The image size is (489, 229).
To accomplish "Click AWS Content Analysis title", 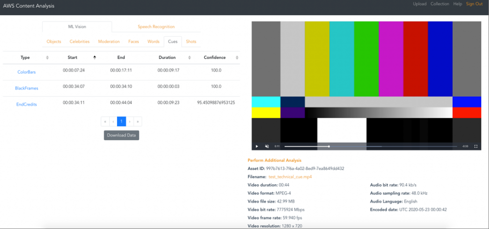I will coord(29,6).
